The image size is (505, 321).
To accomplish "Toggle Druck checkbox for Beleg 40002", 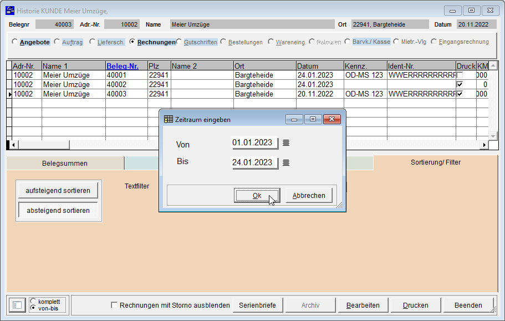I will [460, 84].
